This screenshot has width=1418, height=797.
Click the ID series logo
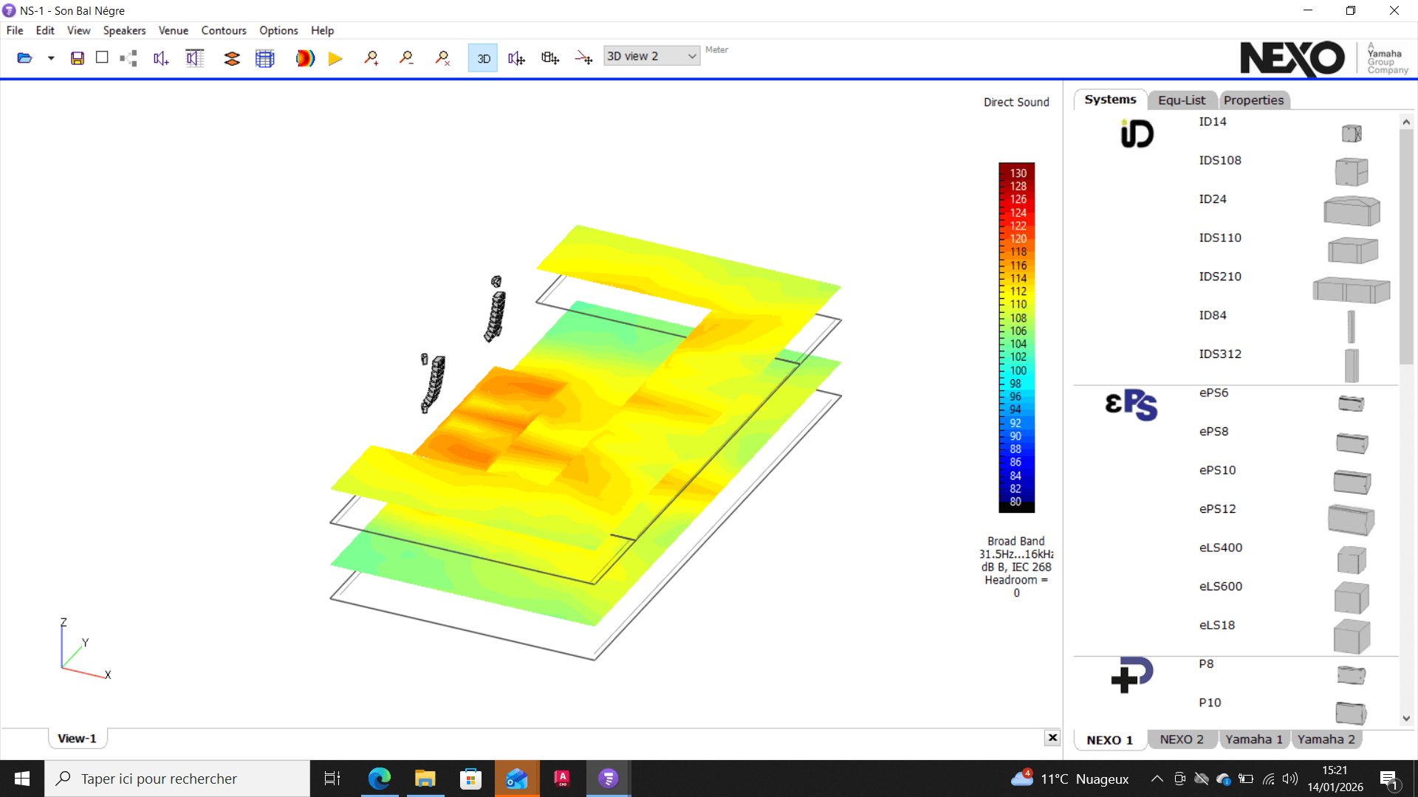point(1137,134)
